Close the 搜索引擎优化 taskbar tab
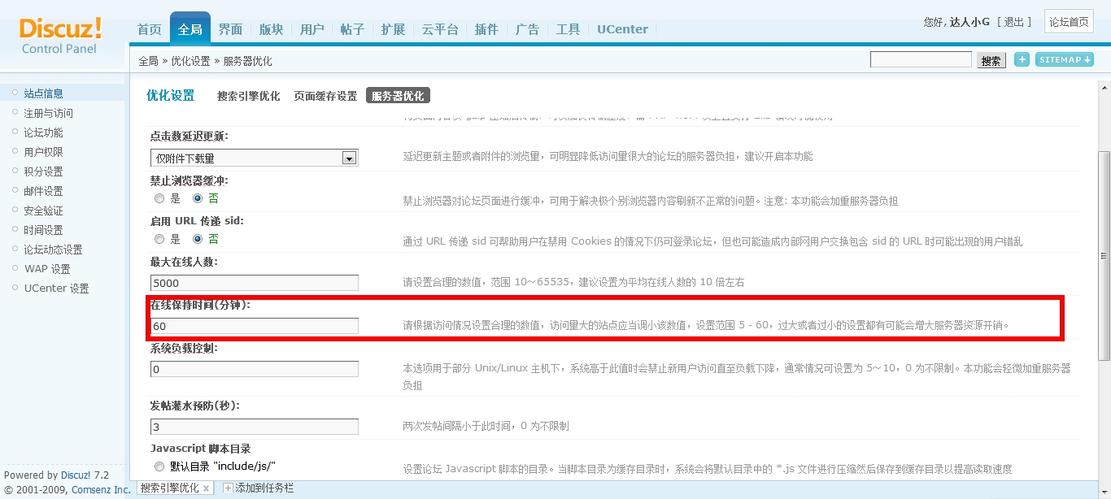 207,488
